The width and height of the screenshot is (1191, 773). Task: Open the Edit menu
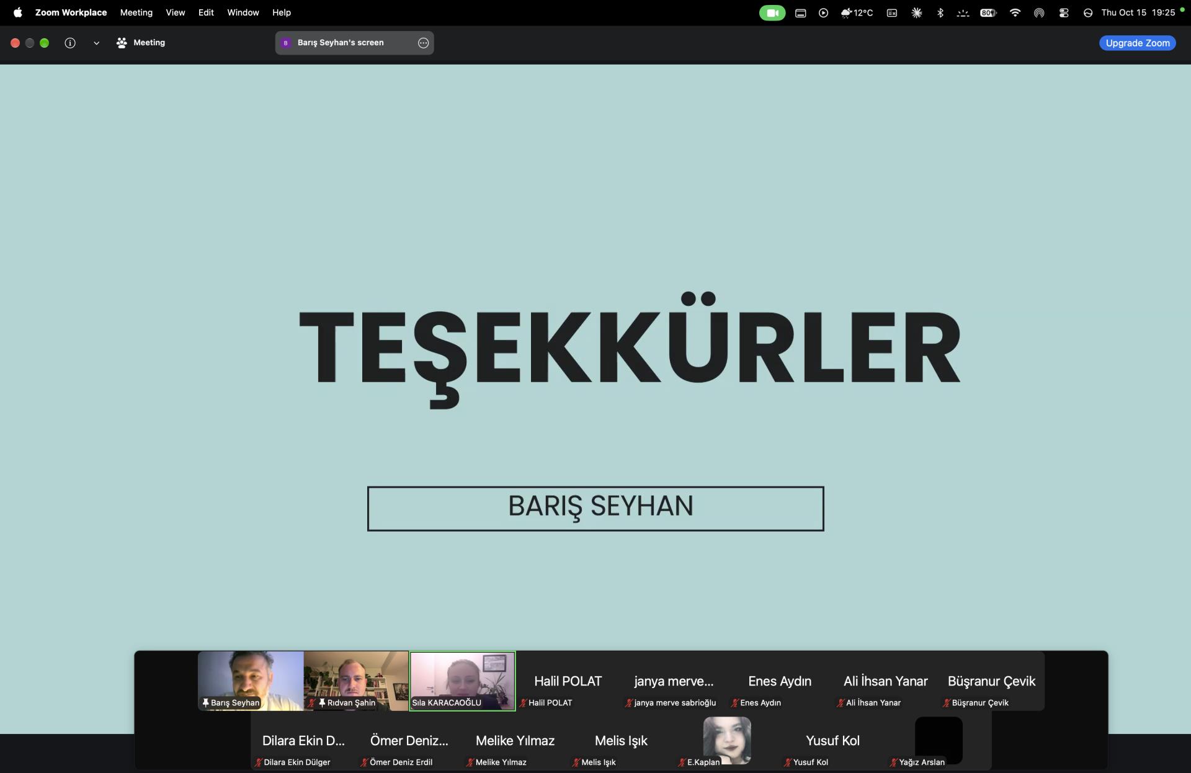[206, 12]
